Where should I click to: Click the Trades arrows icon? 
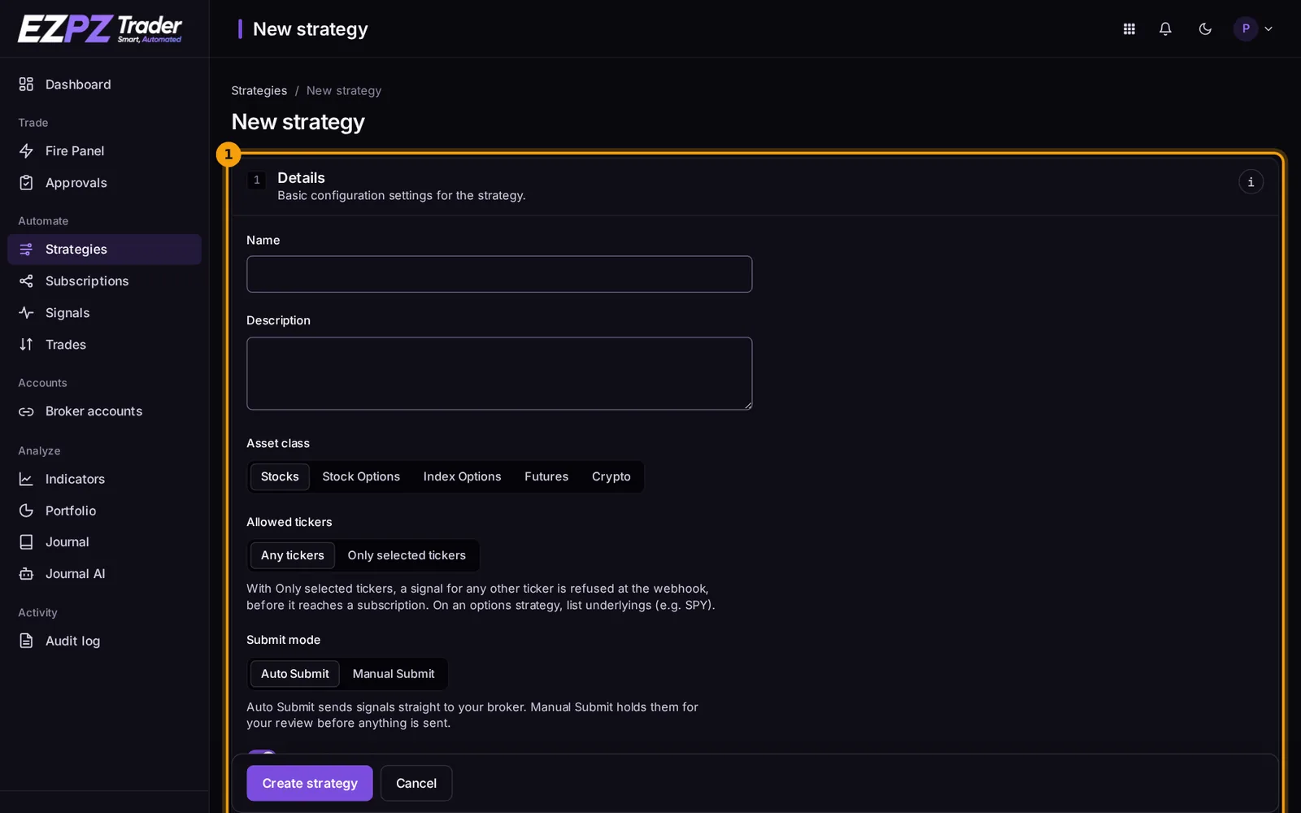pos(26,345)
